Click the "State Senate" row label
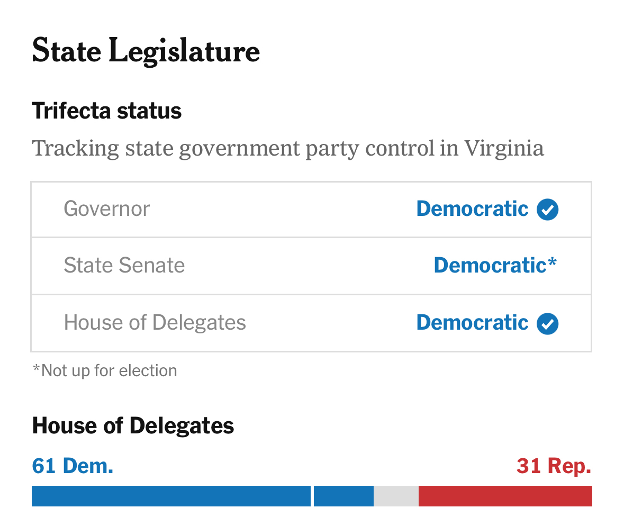The width and height of the screenshot is (624, 526). pos(124,266)
